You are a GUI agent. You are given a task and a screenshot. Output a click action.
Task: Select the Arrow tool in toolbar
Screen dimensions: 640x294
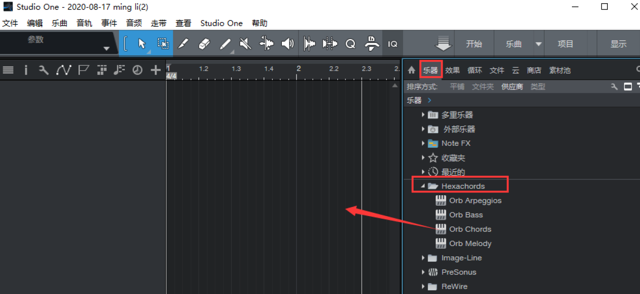[142, 44]
